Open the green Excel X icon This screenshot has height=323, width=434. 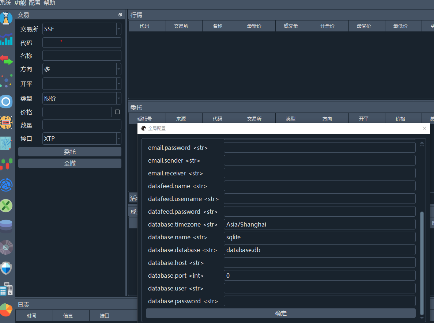[6, 206]
